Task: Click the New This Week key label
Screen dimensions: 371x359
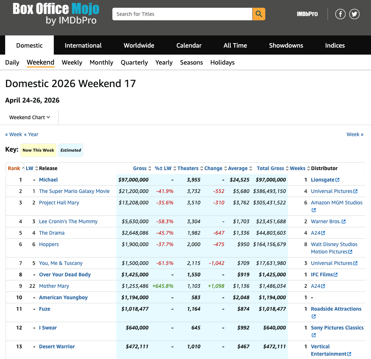Action: click(x=38, y=150)
